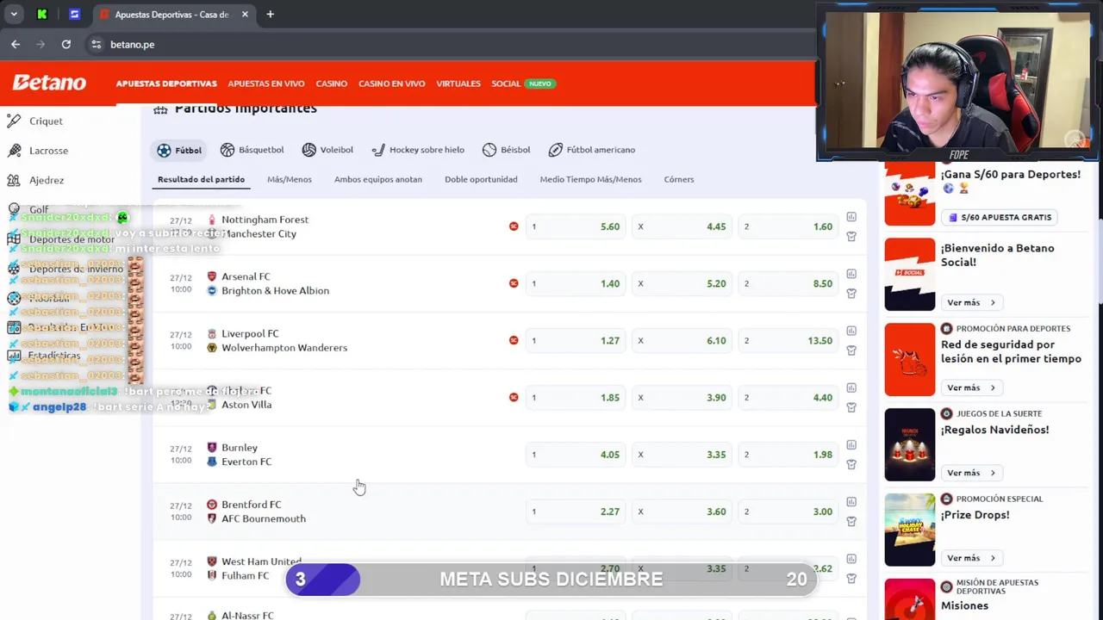Screen dimensions: 1103x620
Task: Open jersey icon for Arsenal FC match
Action: tap(851, 294)
